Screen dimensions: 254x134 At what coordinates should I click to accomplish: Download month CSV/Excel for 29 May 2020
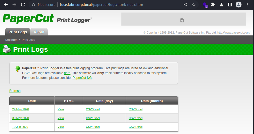(136, 109)
